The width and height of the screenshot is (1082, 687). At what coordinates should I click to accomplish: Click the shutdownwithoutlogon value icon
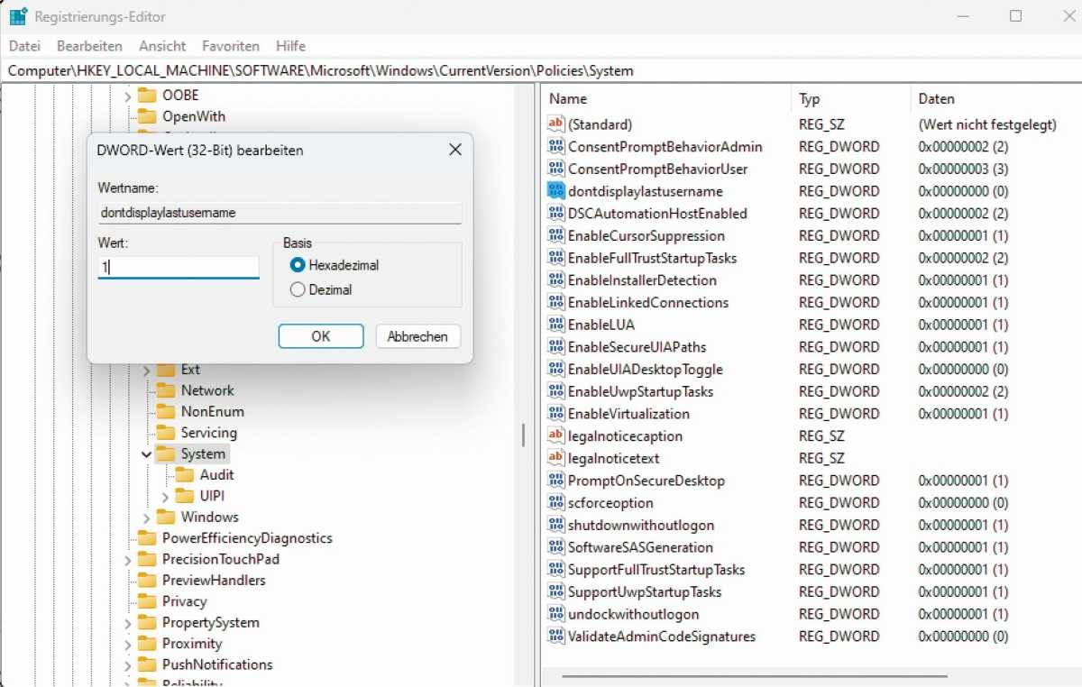pyautogui.click(x=555, y=525)
